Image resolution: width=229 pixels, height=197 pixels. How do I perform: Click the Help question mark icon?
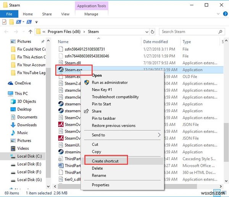[225, 14]
